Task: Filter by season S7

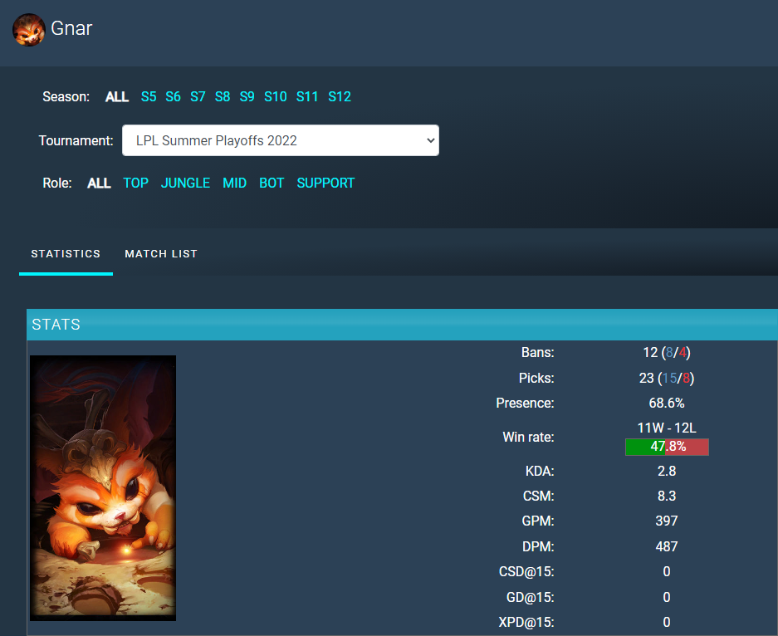Action: 198,97
